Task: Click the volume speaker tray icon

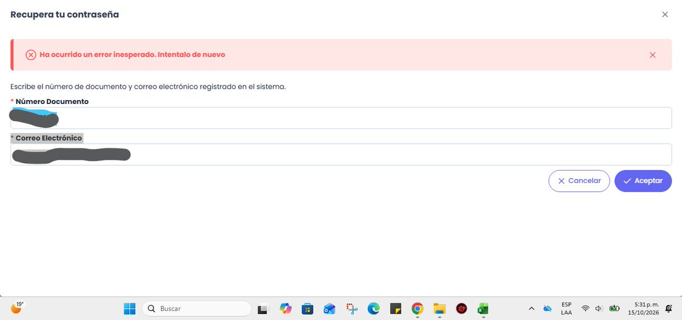Action: pos(598,309)
